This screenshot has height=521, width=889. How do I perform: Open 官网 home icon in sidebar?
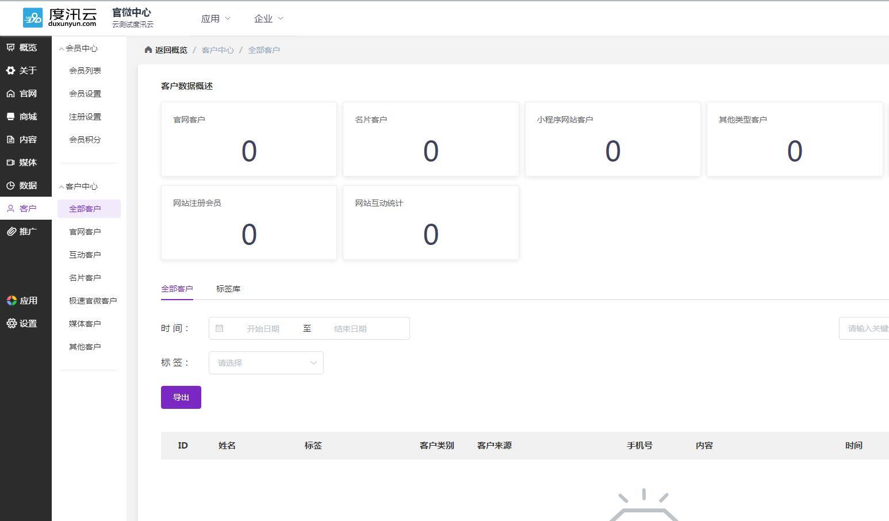[x=11, y=93]
